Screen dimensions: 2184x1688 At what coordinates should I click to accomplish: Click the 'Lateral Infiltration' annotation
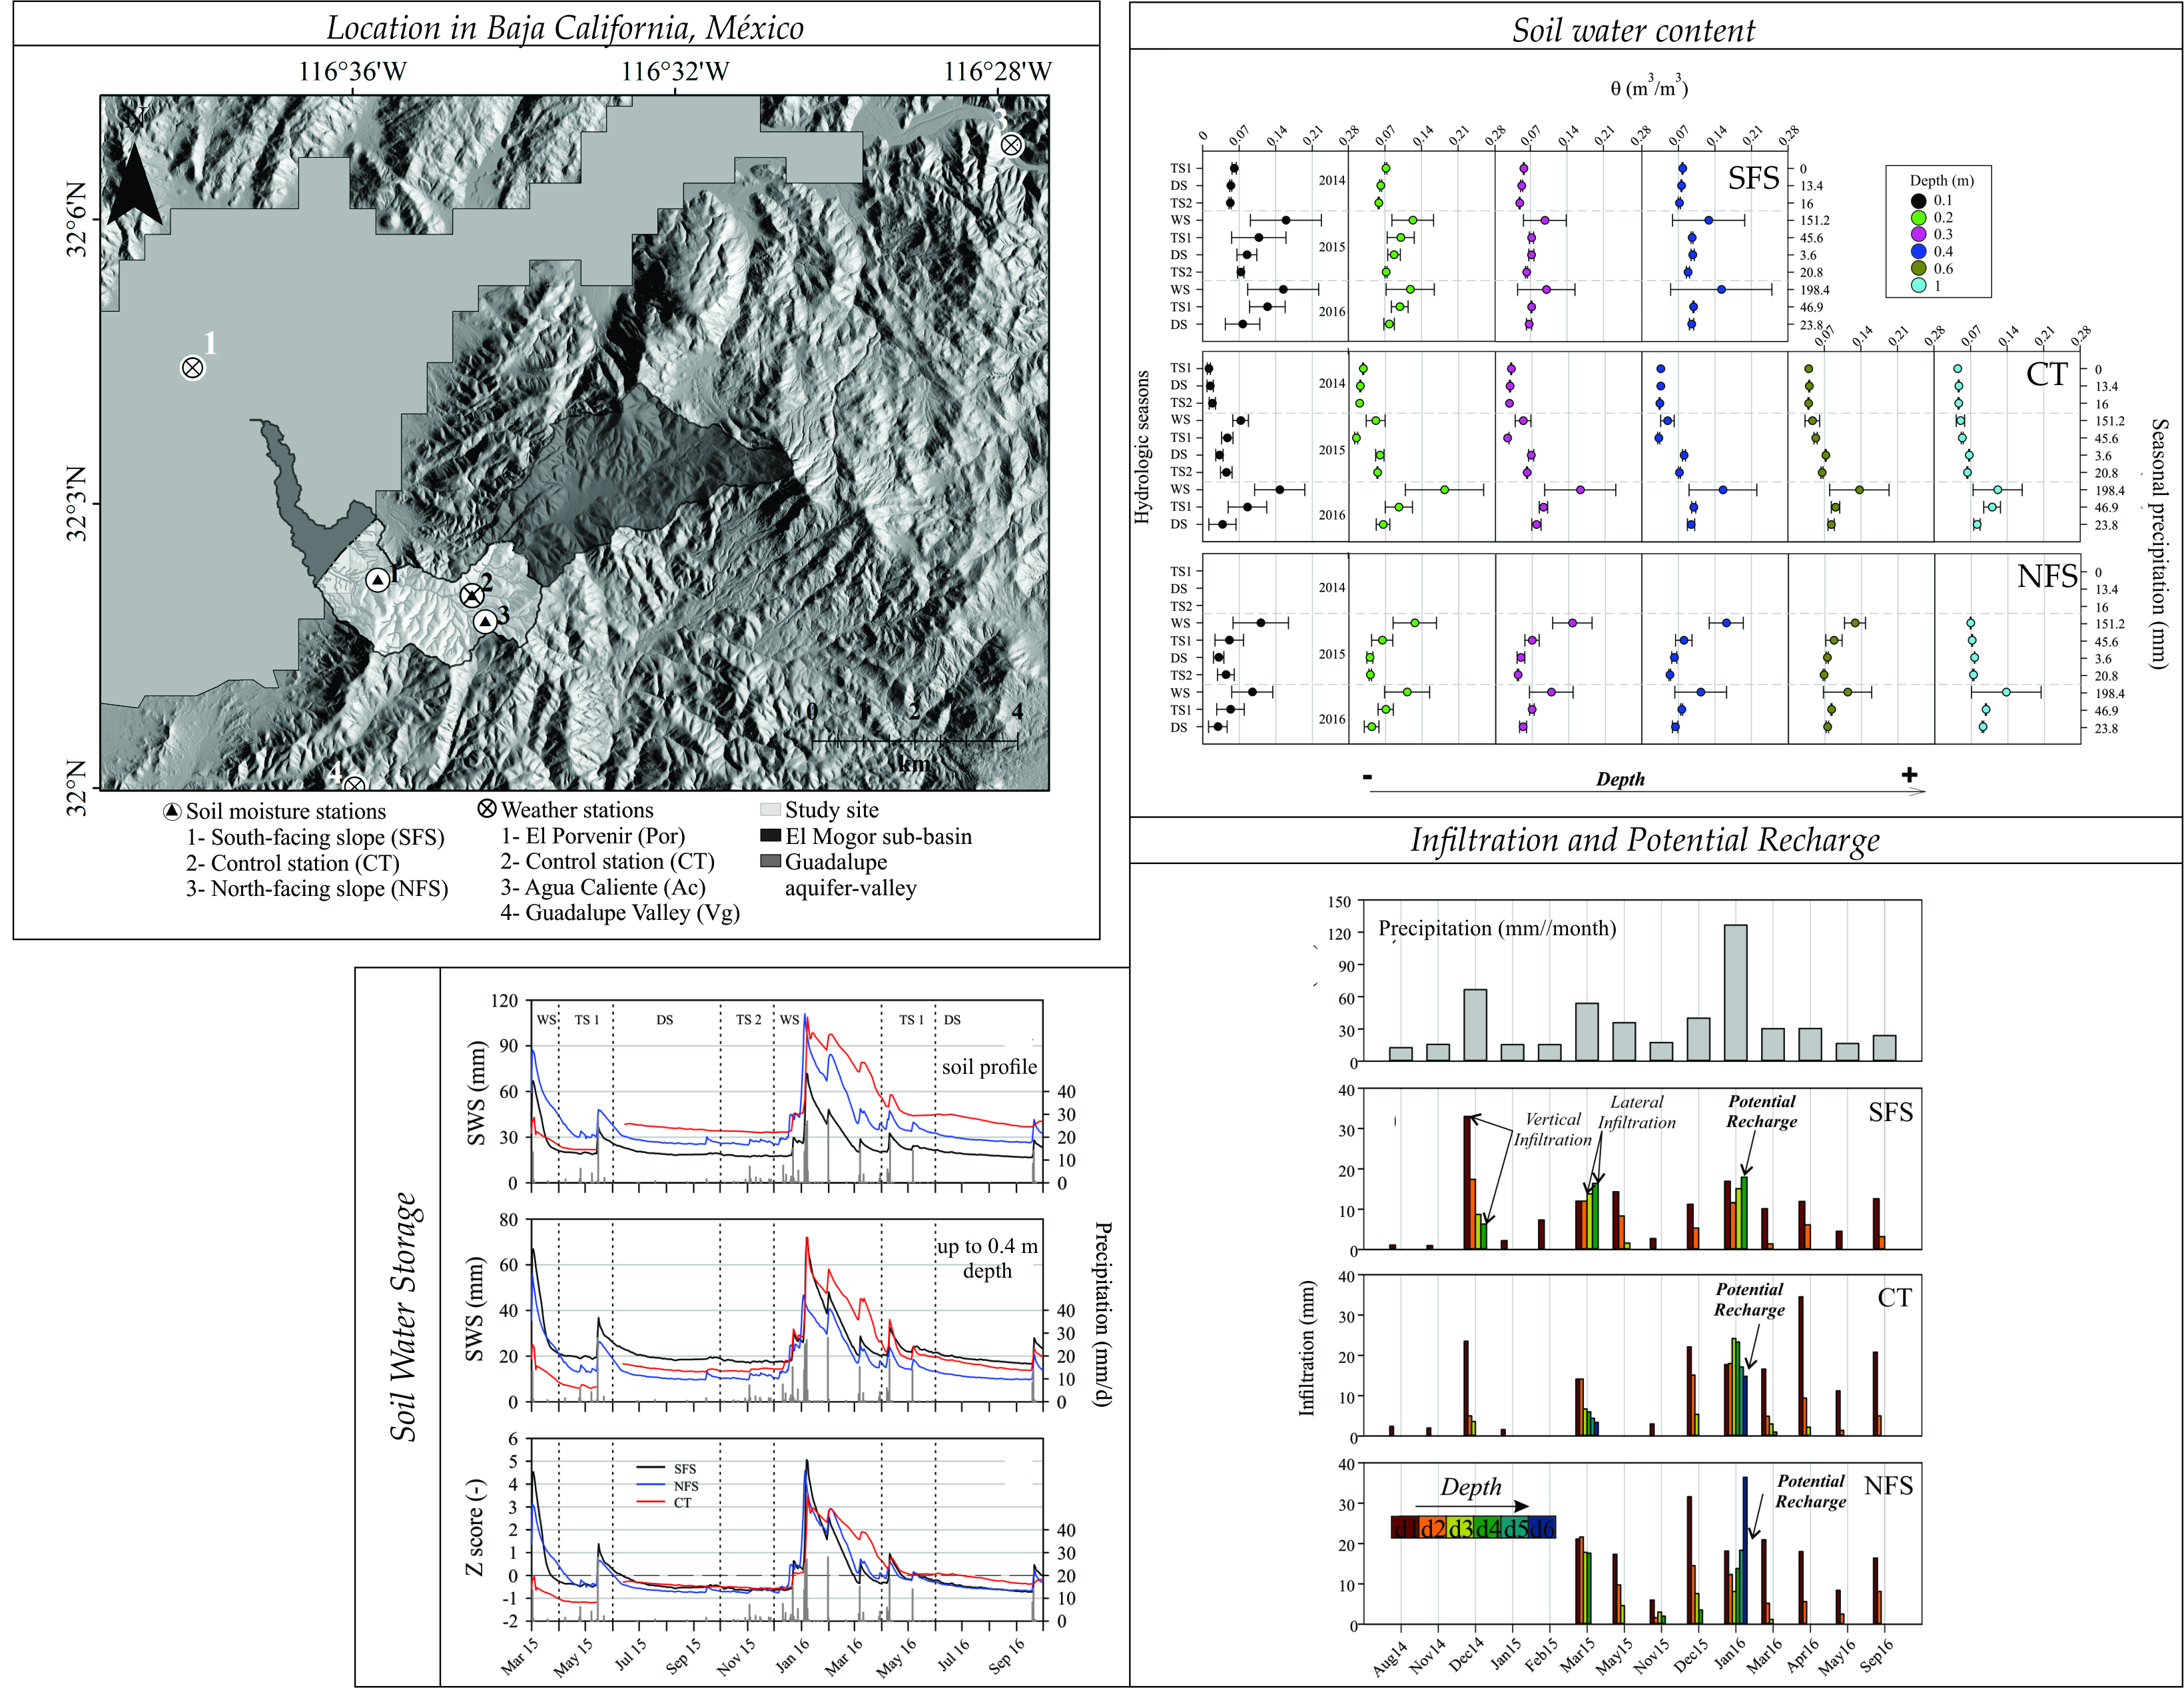pos(1637,1112)
